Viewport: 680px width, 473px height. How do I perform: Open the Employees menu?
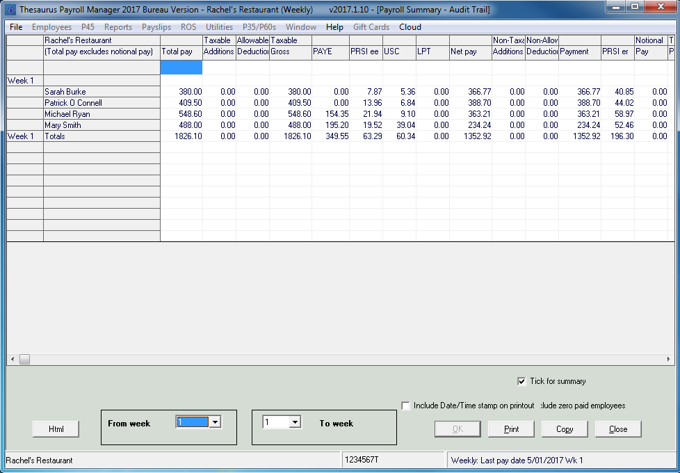point(51,27)
